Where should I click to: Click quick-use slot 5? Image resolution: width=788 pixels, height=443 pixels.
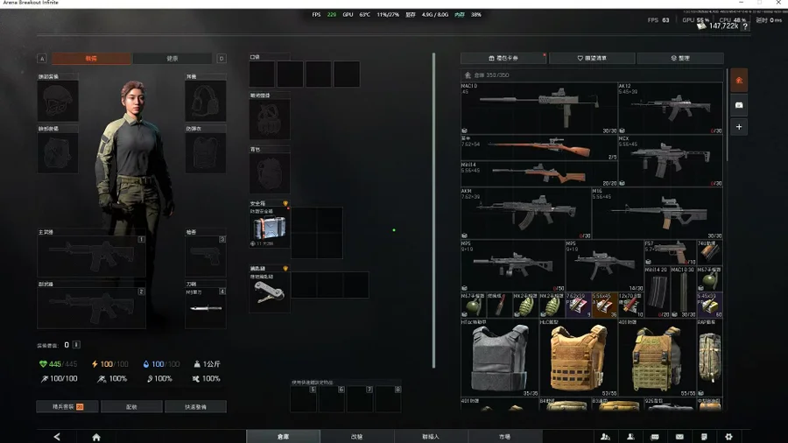click(304, 399)
